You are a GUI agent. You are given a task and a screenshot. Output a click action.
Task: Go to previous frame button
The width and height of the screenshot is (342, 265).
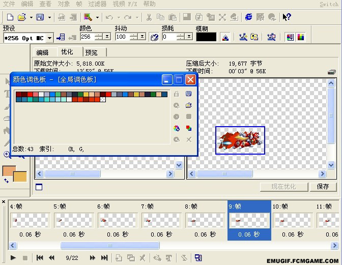52,258
